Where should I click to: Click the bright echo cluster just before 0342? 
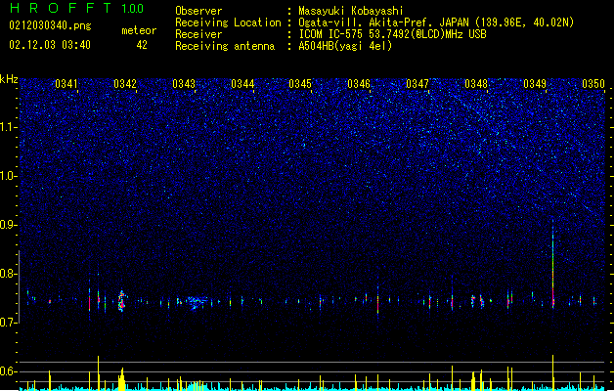(122, 301)
